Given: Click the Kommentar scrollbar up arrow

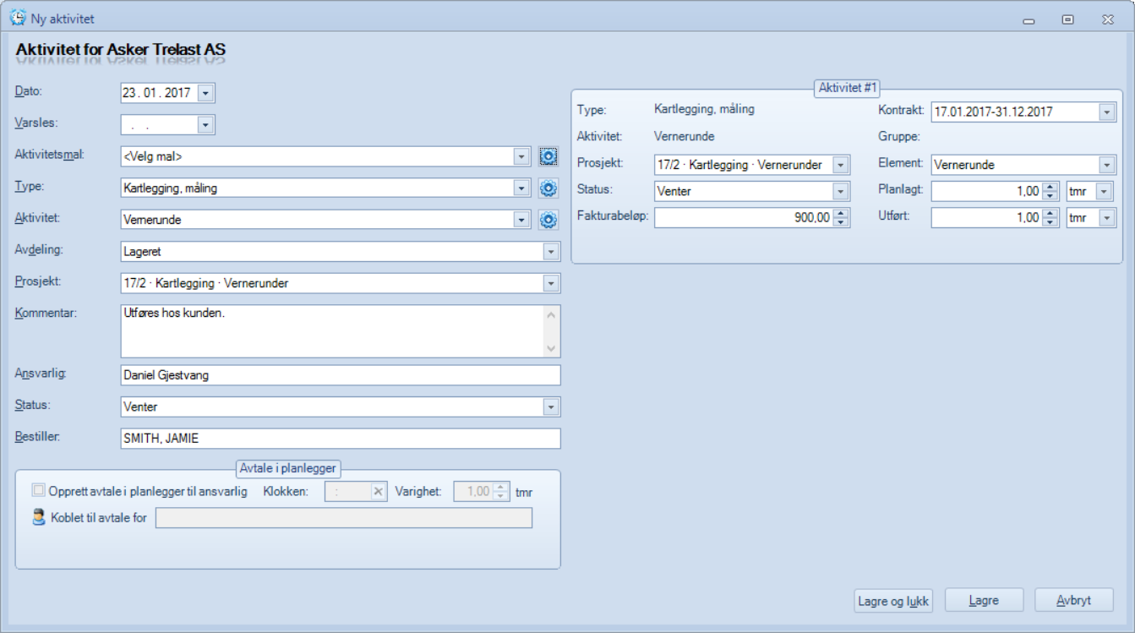Looking at the screenshot, I should click(552, 315).
